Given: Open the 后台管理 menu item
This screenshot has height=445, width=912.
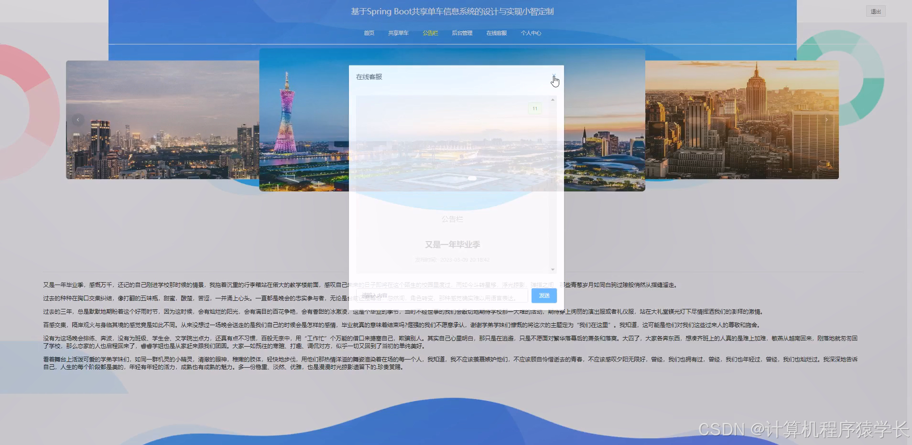Looking at the screenshot, I should (x=461, y=33).
